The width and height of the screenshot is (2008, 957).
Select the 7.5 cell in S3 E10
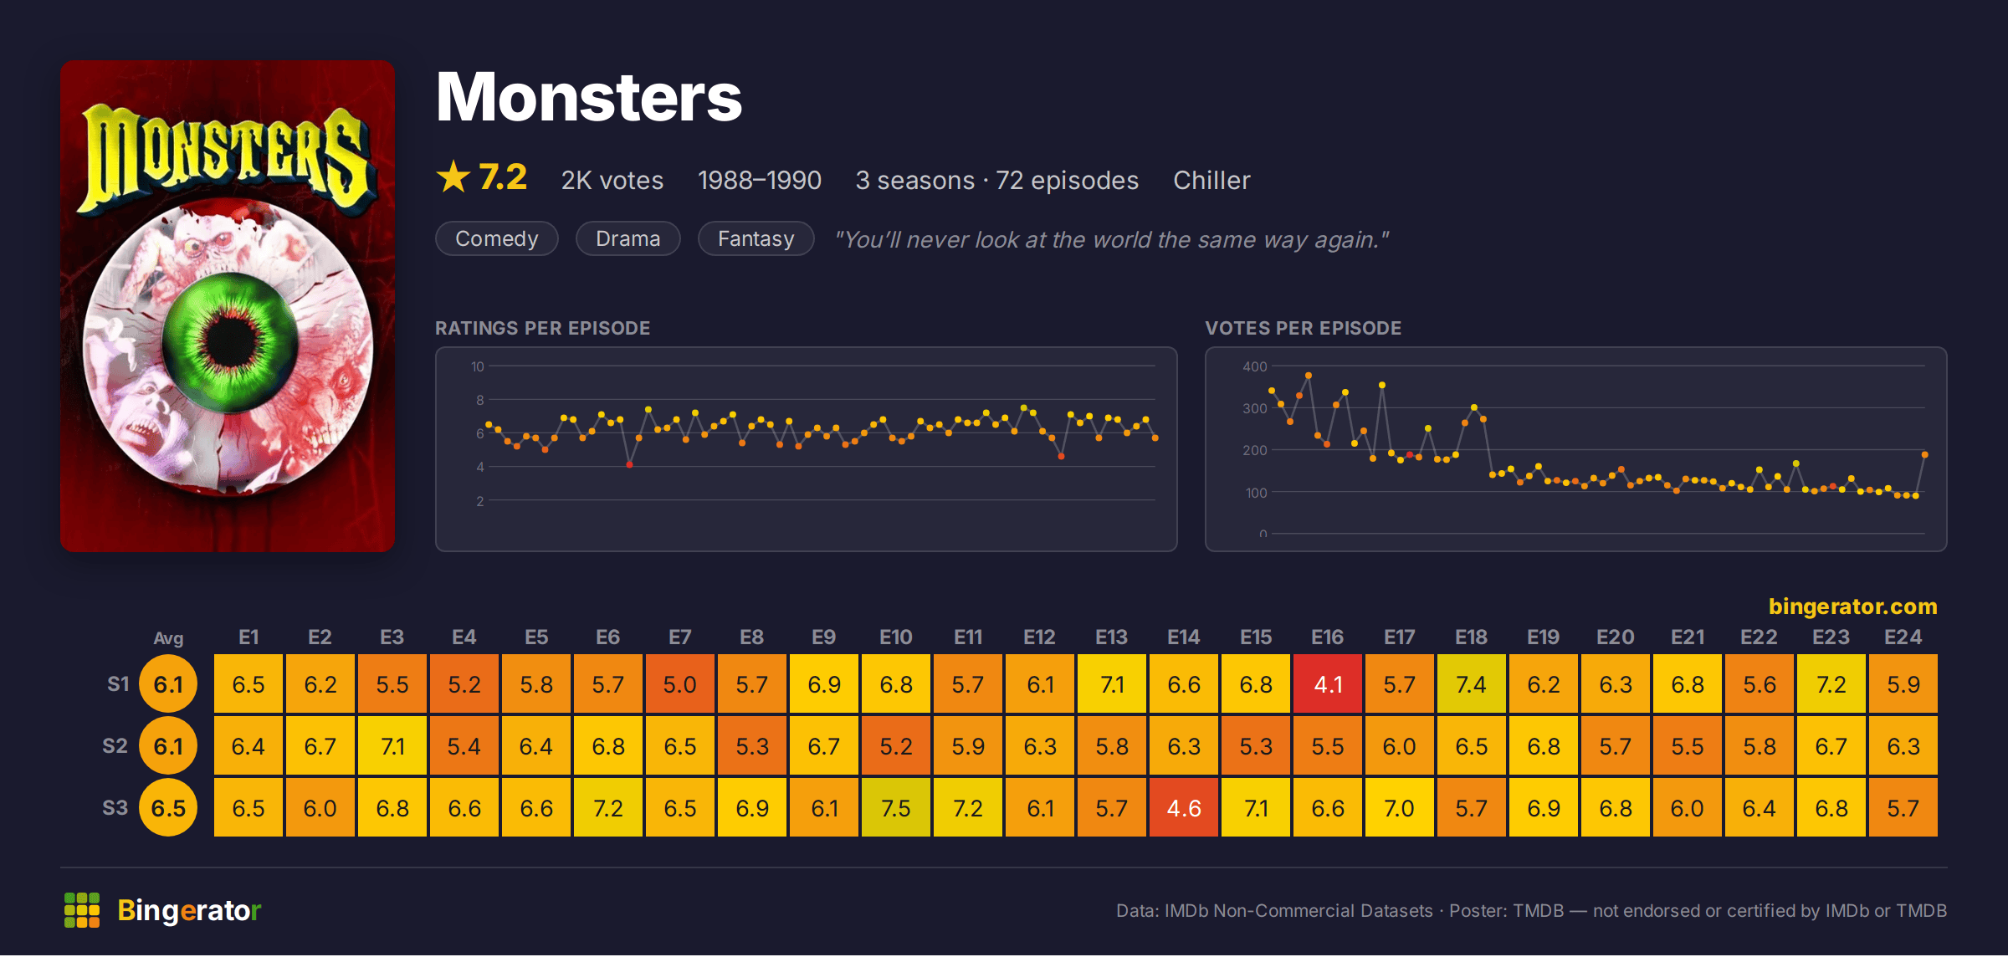(896, 808)
